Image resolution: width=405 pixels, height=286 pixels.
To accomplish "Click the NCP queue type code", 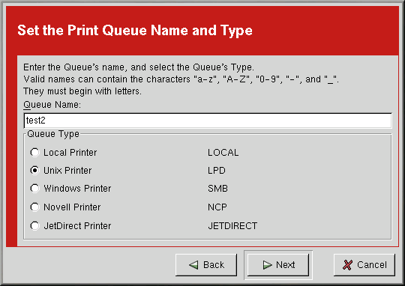I will coord(217,207).
